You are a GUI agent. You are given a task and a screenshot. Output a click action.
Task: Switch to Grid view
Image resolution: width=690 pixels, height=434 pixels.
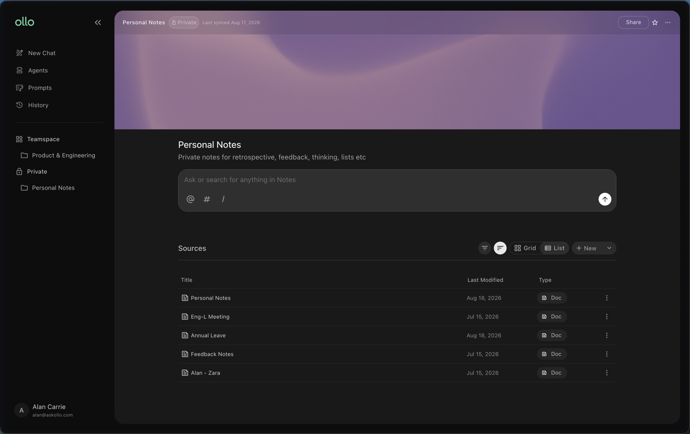(525, 248)
